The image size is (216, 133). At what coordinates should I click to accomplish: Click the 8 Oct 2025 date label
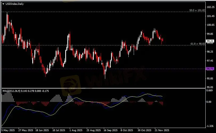[127, 130]
